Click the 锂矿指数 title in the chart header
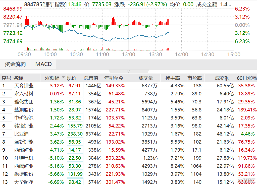This screenshot has height=185, width=257. pos(54,4)
